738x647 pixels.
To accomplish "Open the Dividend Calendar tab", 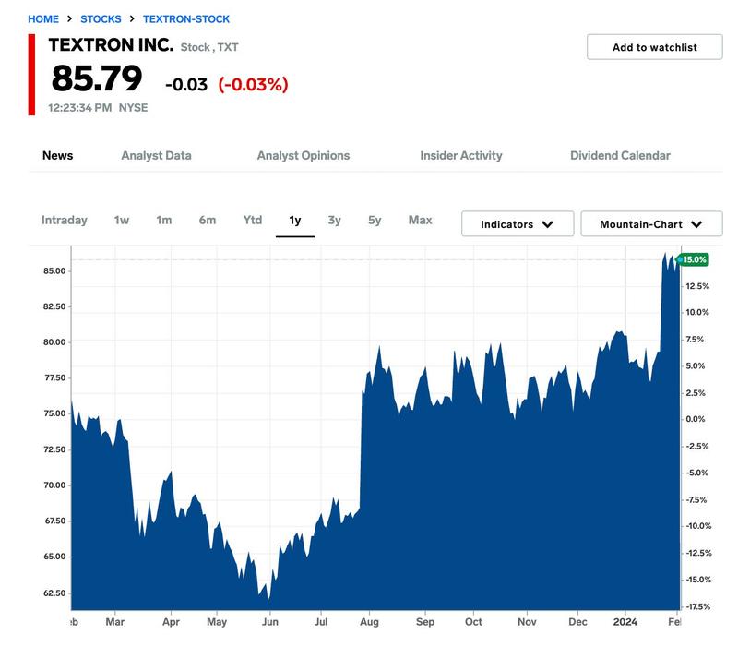I will tap(620, 155).
